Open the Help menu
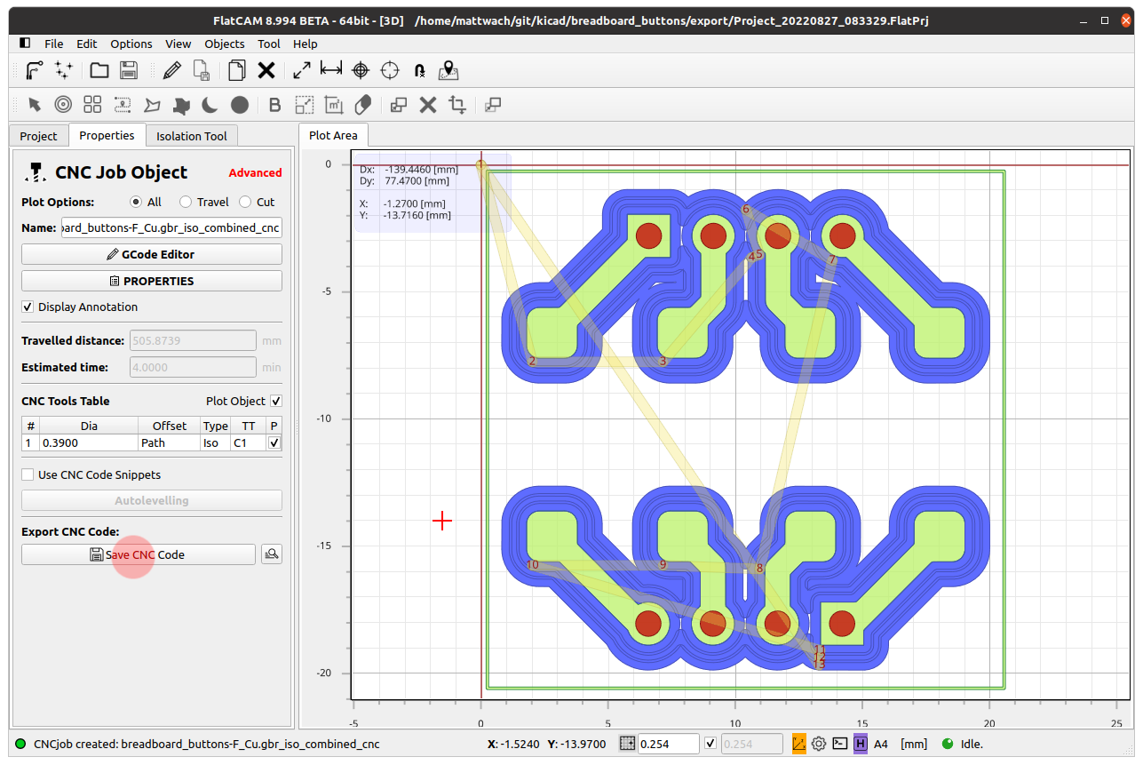The height and width of the screenshot is (765, 1143). (306, 44)
